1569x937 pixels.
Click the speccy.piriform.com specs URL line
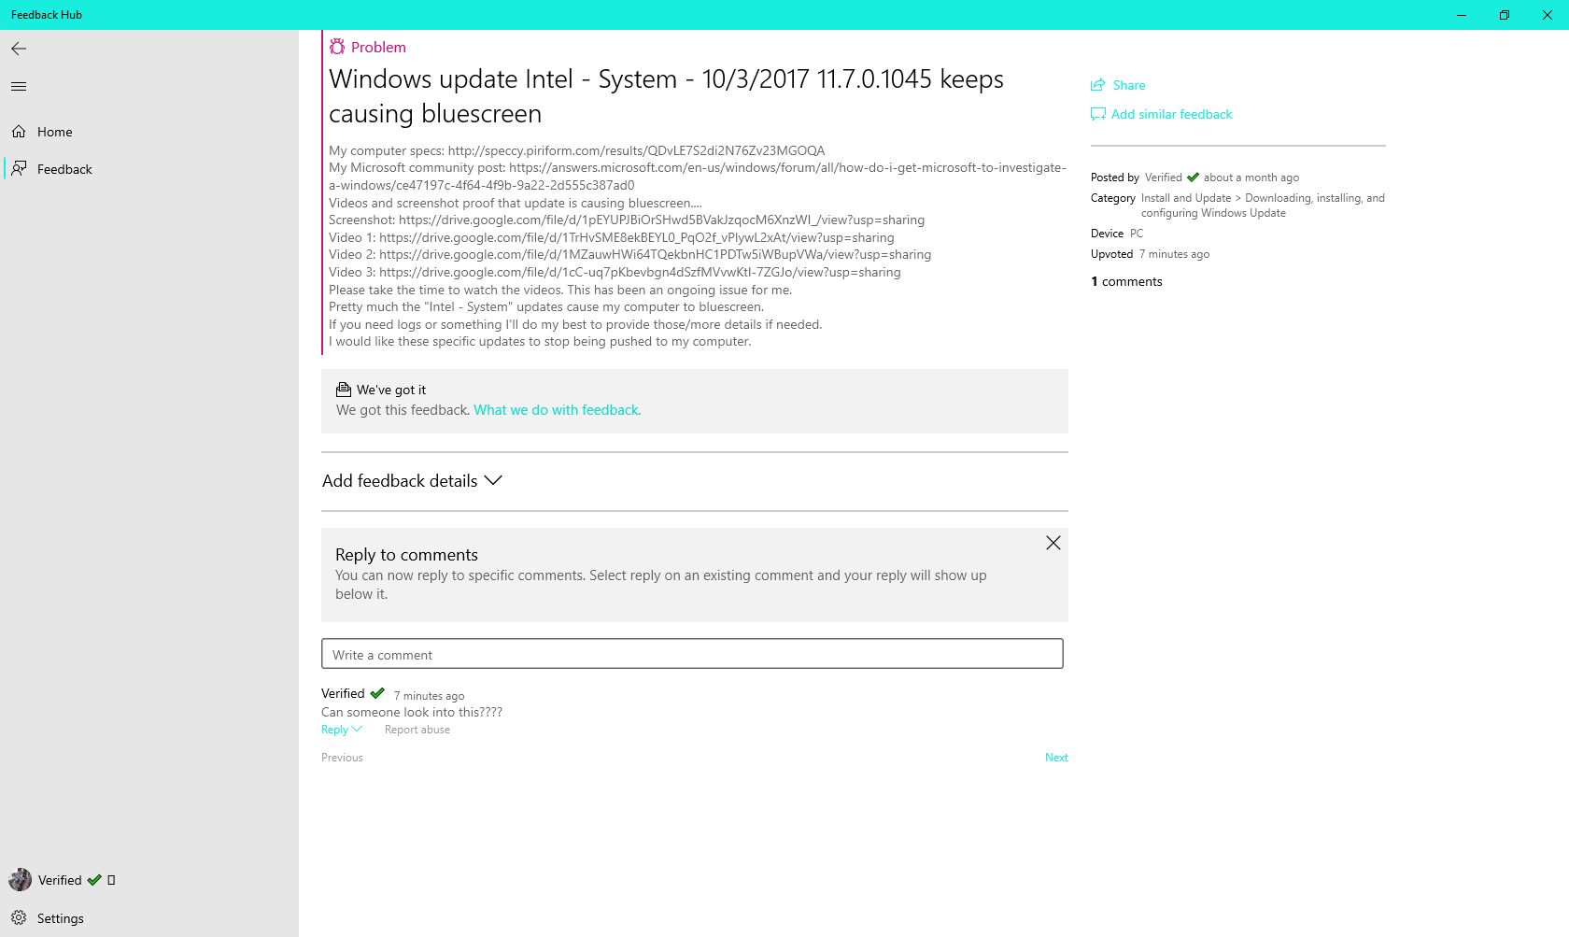(x=577, y=150)
